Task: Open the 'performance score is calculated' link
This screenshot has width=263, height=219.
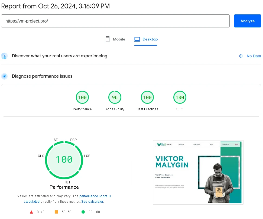Action: click(95, 196)
